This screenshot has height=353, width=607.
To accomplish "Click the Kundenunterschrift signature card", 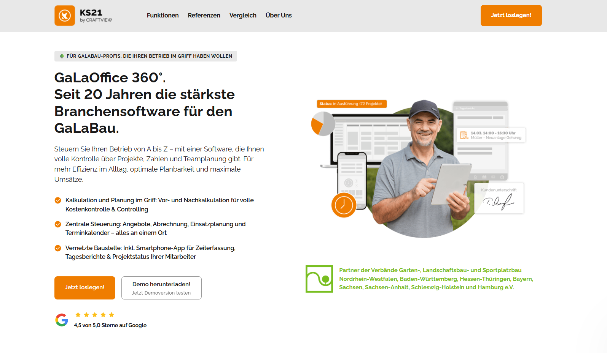I will [x=499, y=199].
